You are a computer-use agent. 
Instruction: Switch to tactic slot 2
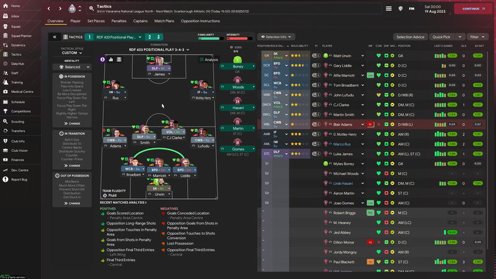(x=149, y=37)
